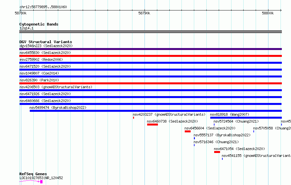Open nsv6471054 (Sedlazeck2020) label

point(239,149)
